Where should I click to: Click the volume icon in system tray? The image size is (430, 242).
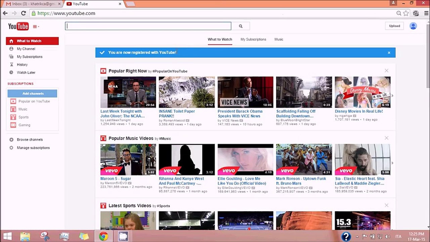pyautogui.click(x=387, y=236)
